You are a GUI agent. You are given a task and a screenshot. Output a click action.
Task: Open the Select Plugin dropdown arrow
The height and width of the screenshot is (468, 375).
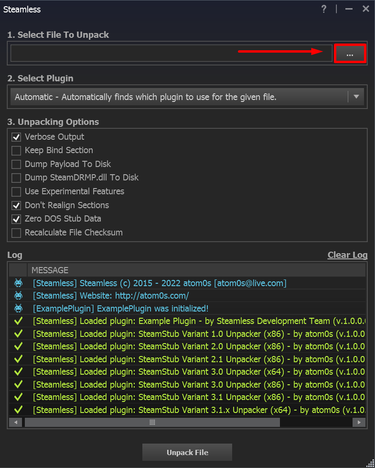356,97
